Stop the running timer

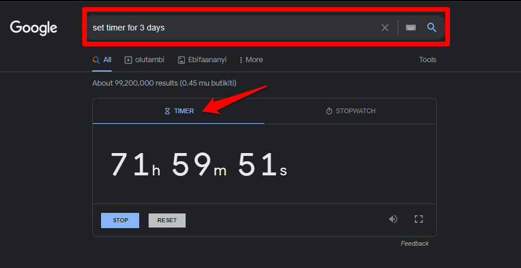tap(120, 220)
